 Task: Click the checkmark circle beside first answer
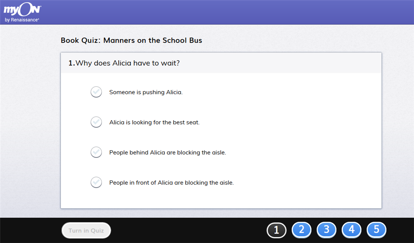point(96,92)
